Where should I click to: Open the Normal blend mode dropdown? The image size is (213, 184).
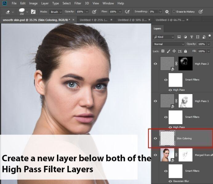coord(169,44)
